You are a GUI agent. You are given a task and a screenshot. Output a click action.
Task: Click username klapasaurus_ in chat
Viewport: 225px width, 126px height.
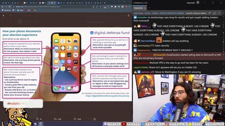point(144,50)
